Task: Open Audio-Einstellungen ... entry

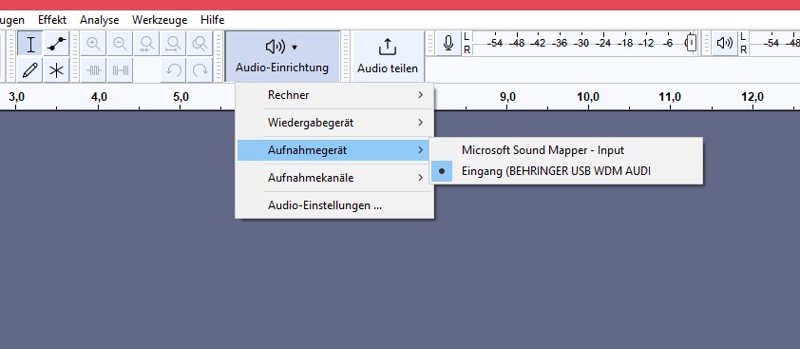Action: point(334,205)
